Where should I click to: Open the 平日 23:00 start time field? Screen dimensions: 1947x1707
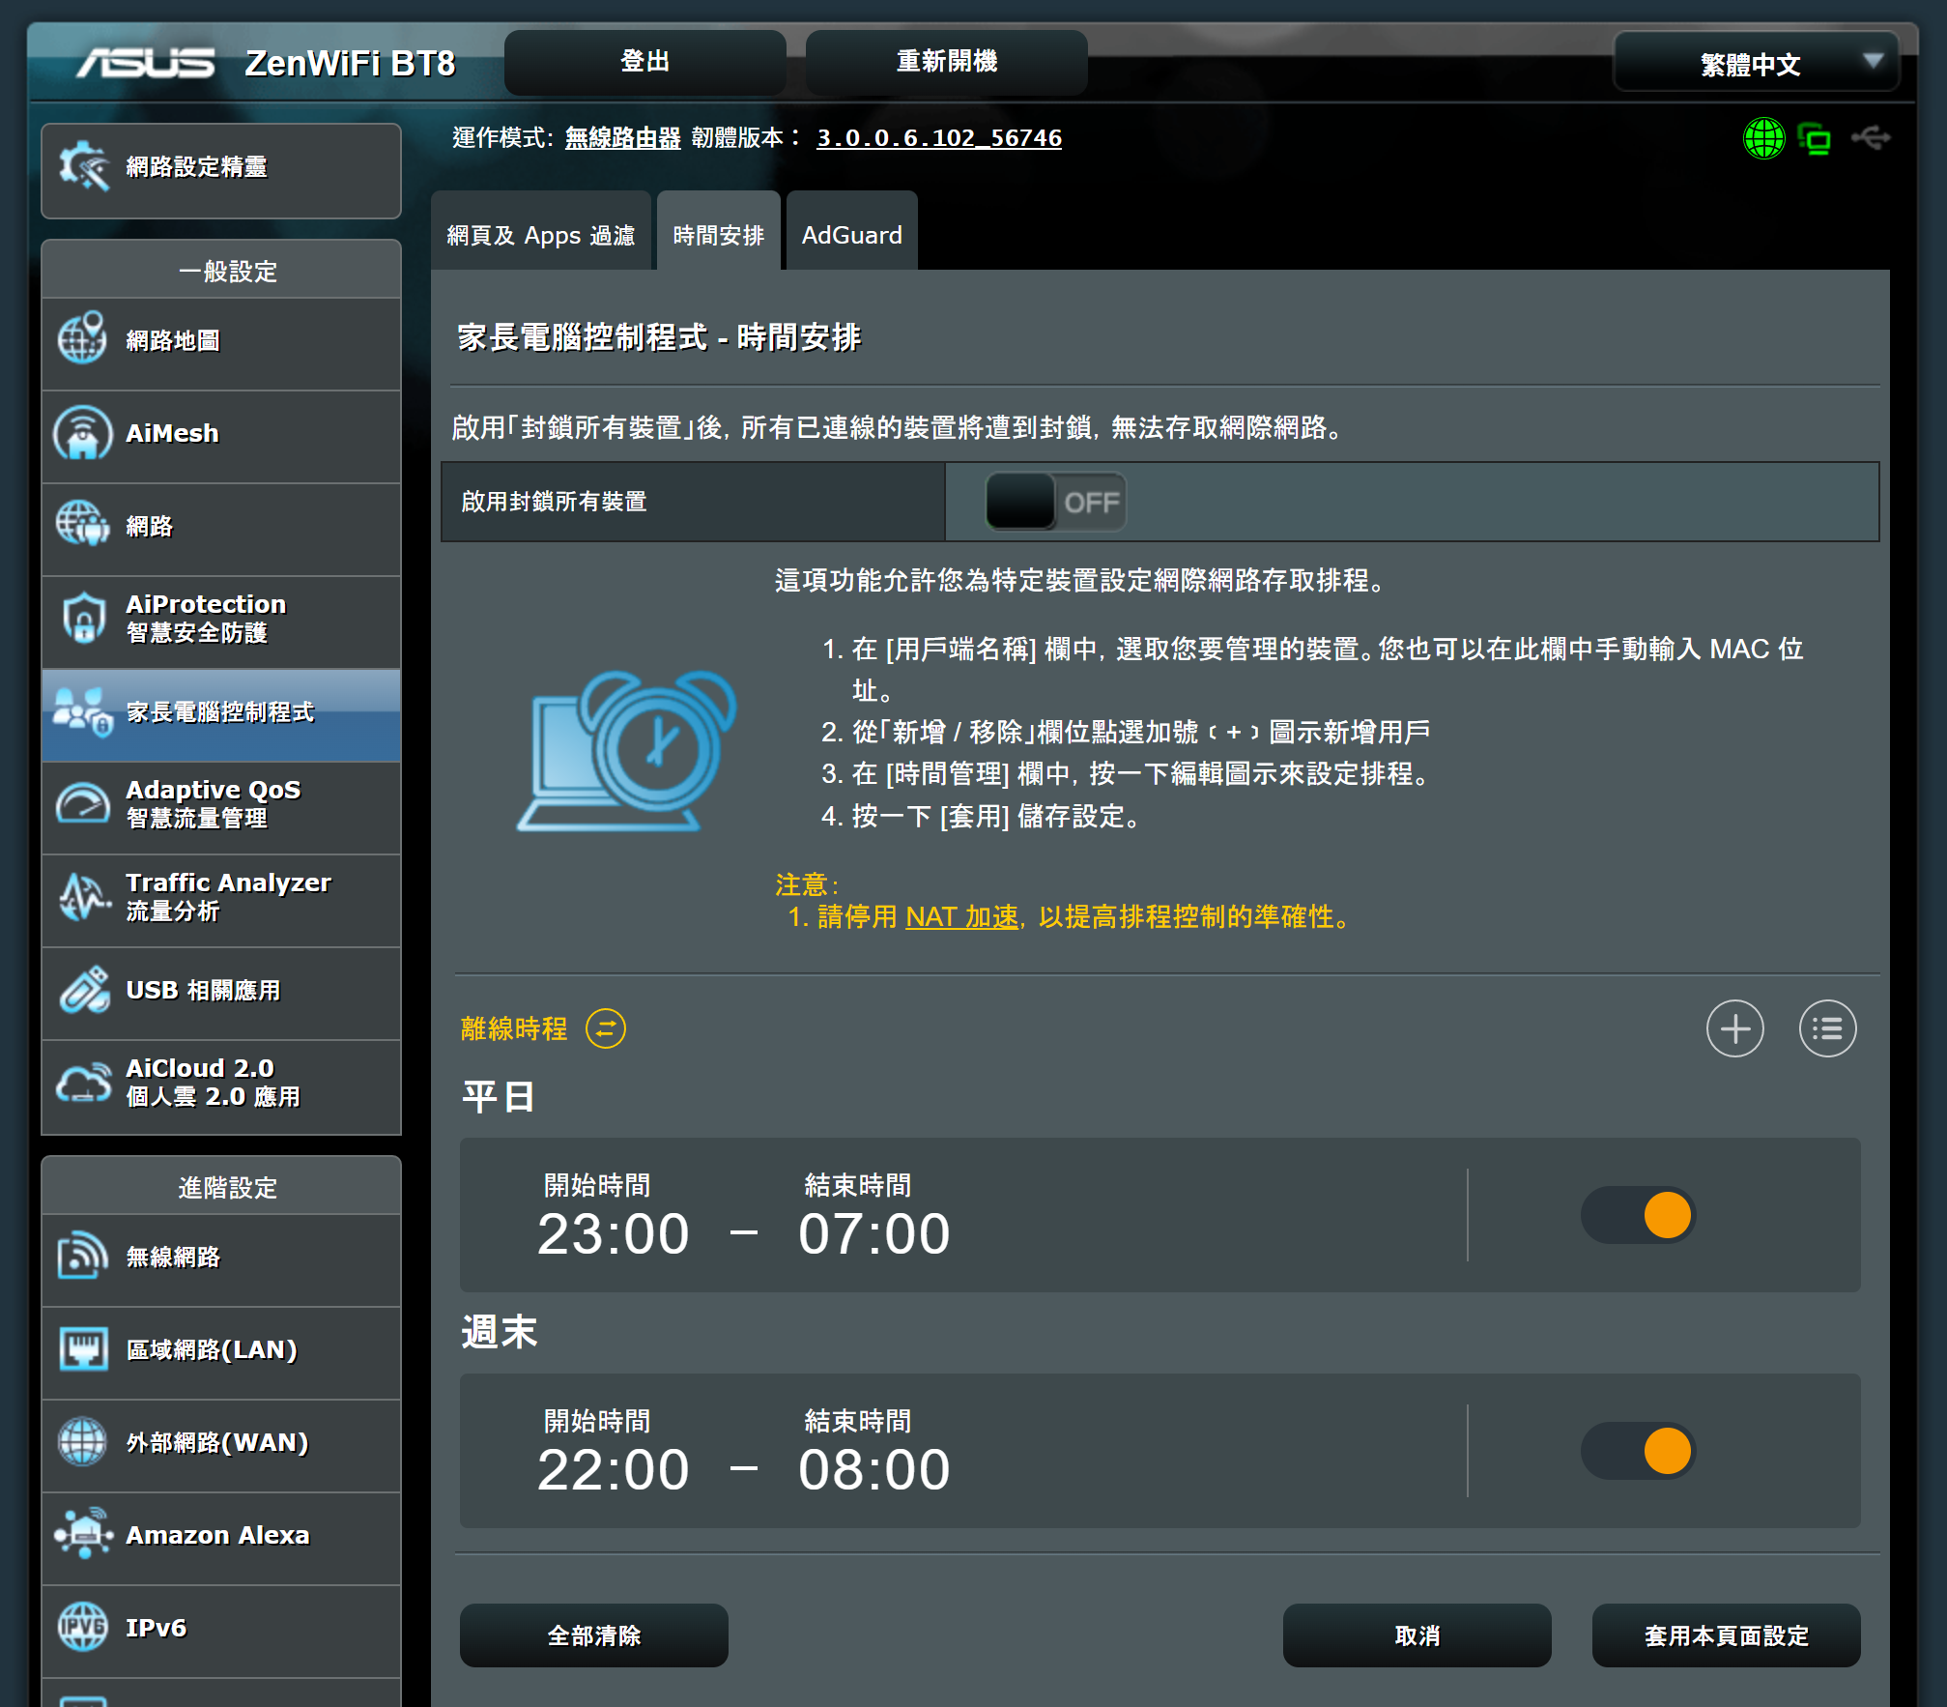[x=613, y=1234]
